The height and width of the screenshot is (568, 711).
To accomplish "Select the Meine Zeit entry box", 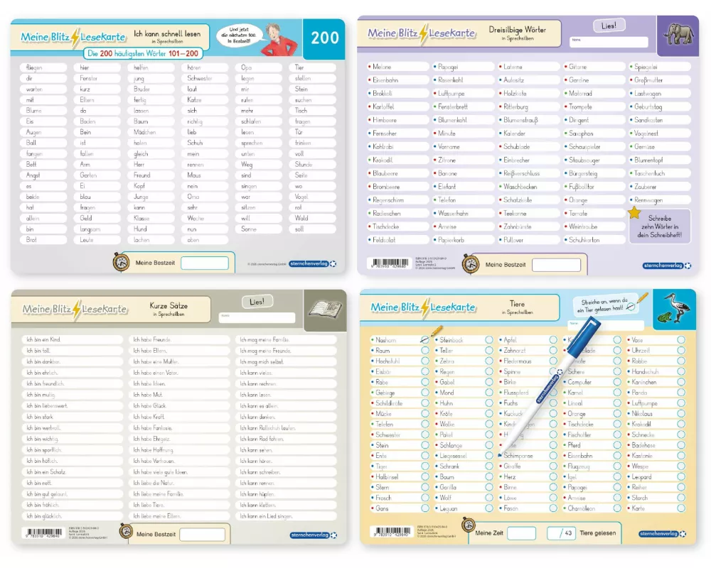I will point(521,533).
